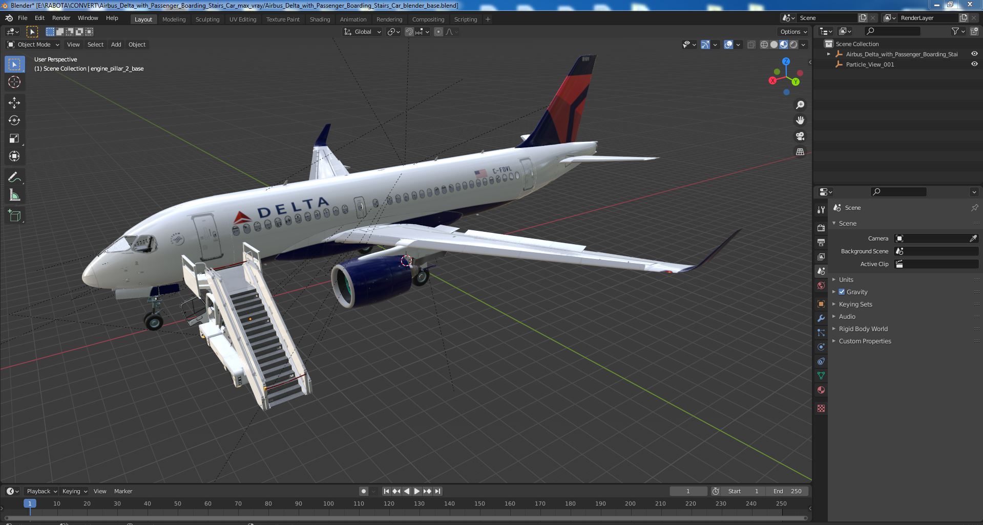Open the viewport Add menu
This screenshot has width=983, height=525.
point(116,45)
